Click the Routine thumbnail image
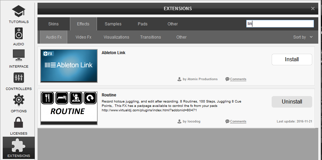Viewport: 322px width, 160px height. [69, 108]
